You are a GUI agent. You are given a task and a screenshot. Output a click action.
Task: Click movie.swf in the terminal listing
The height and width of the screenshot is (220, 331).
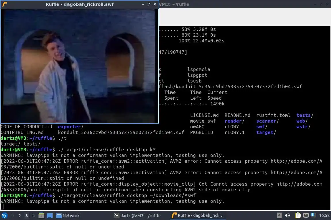[203, 121]
